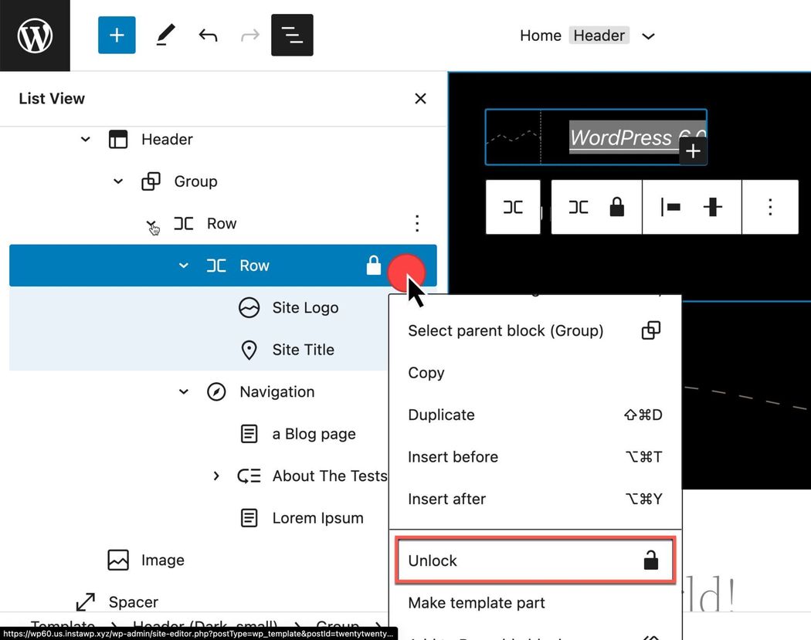811x640 pixels.
Task: Click the lock icon on selected Row
Action: point(374,266)
